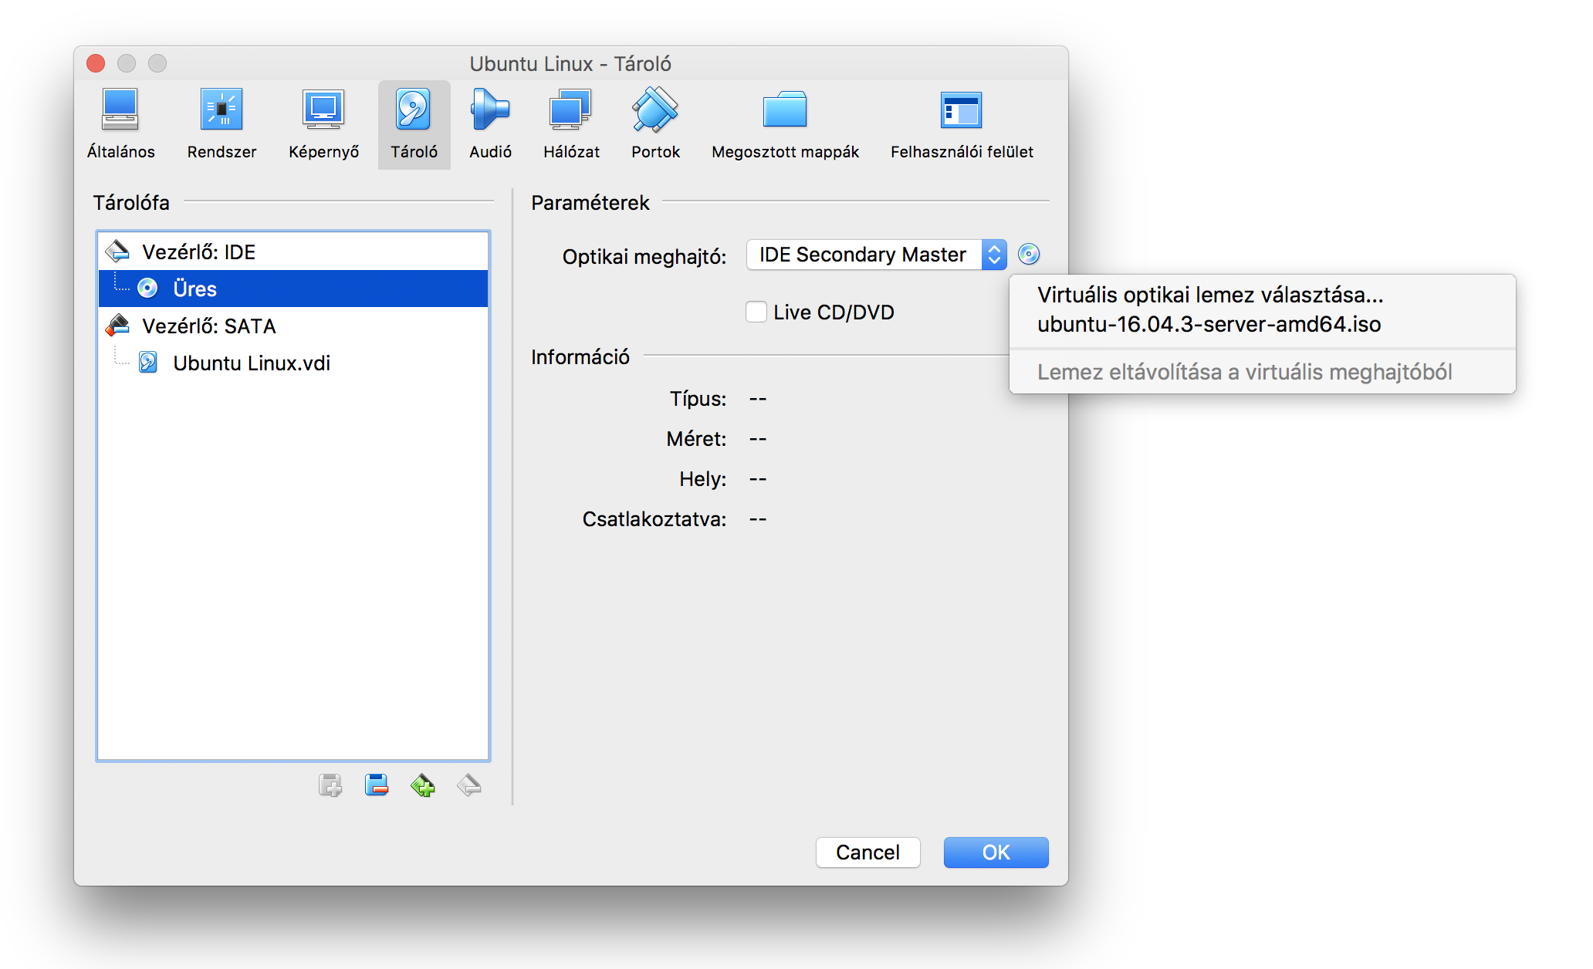Viewport: 1593px width, 969px height.
Task: Click the optical disc chooser icon
Action: coord(1029,254)
